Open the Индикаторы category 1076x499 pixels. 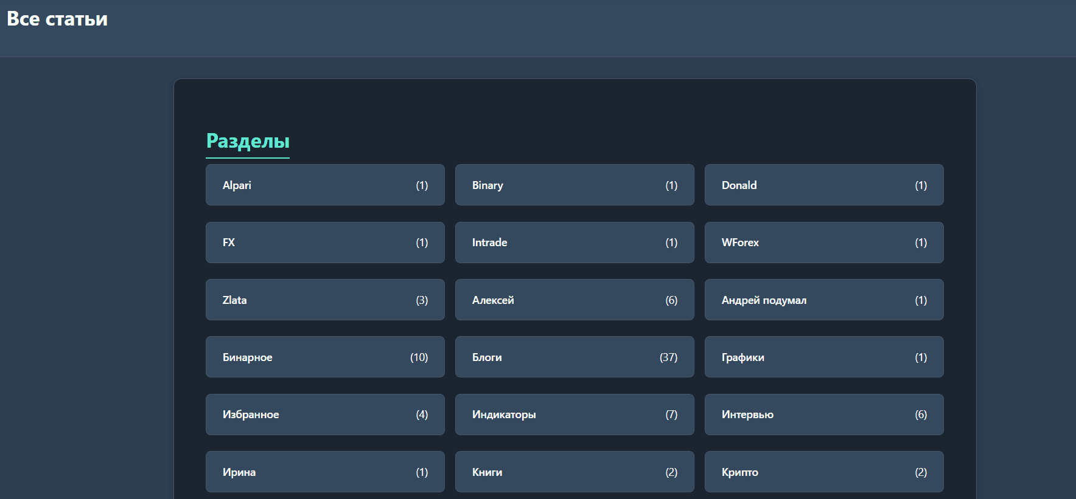[574, 415]
